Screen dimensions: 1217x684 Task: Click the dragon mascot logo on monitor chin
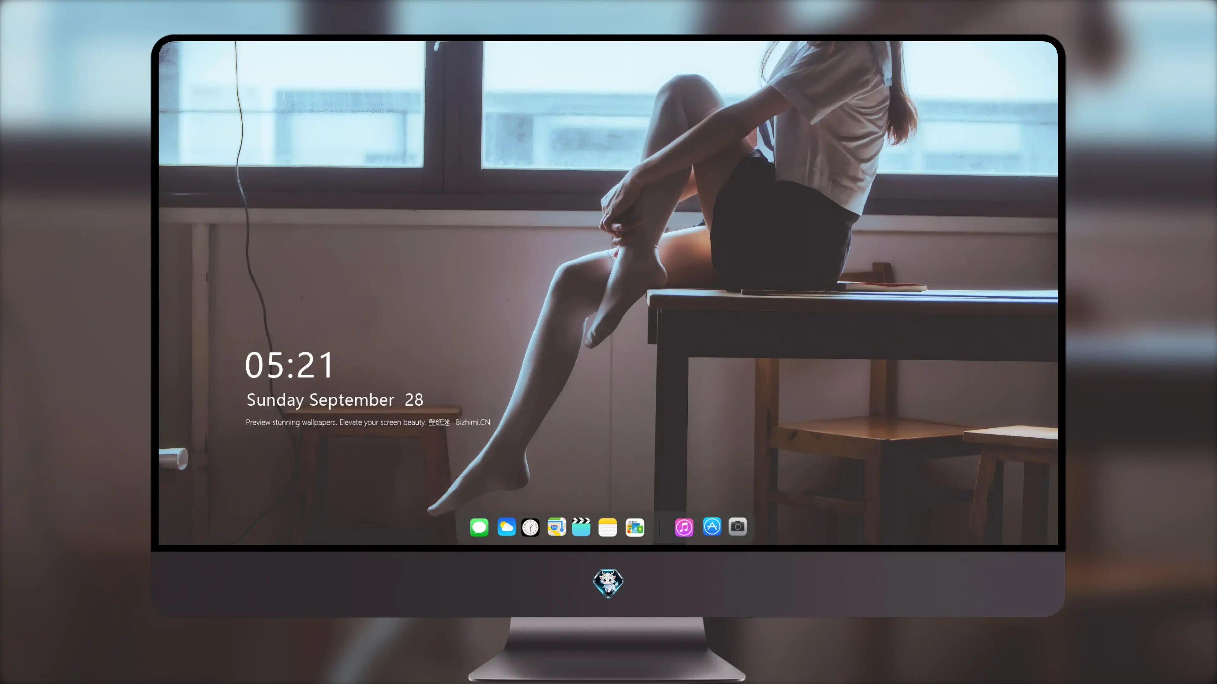[608, 583]
